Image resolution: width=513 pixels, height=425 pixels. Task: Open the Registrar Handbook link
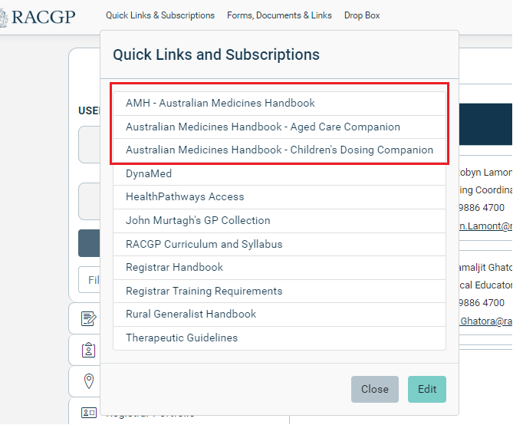point(174,267)
